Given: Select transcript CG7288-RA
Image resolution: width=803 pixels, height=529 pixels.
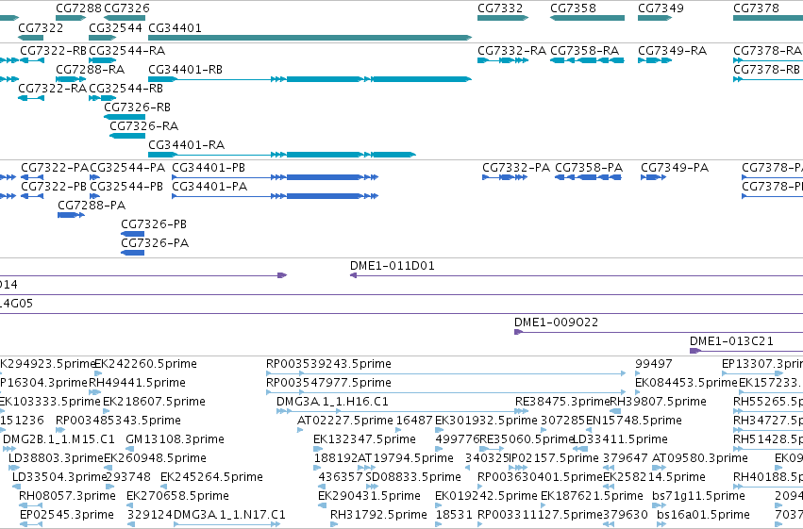Looking at the screenshot, I should pos(71,79).
